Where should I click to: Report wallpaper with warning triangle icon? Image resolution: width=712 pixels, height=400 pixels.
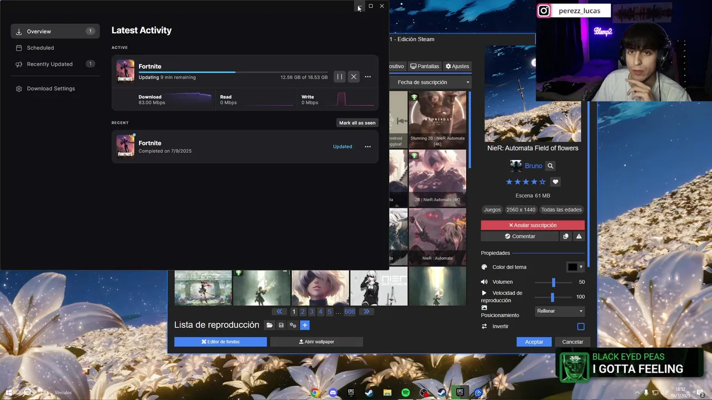(x=579, y=236)
